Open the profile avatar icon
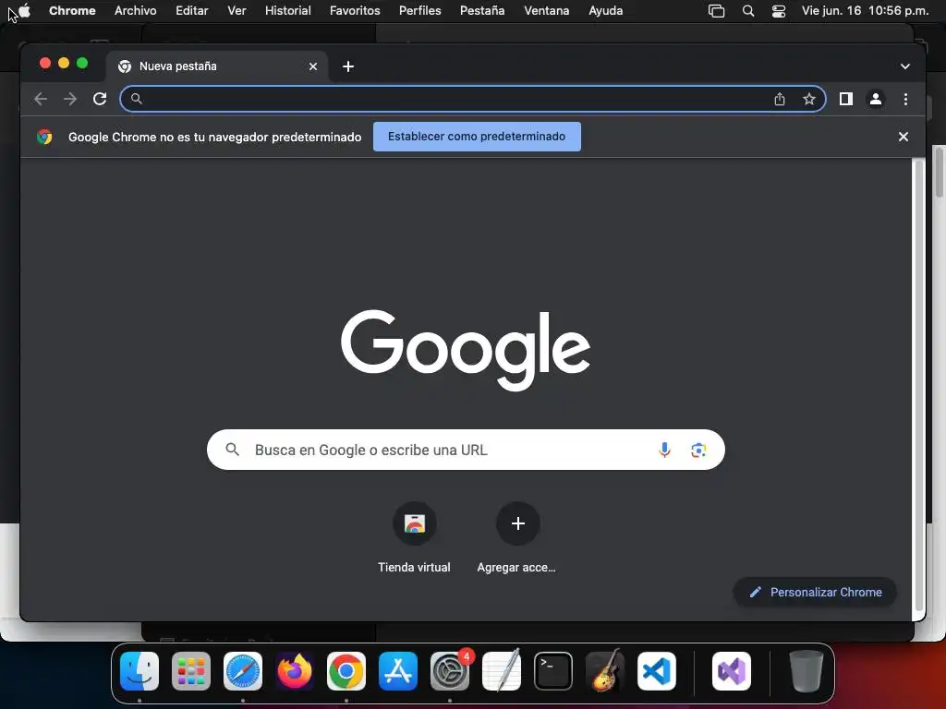The height and width of the screenshot is (709, 946). (x=876, y=99)
